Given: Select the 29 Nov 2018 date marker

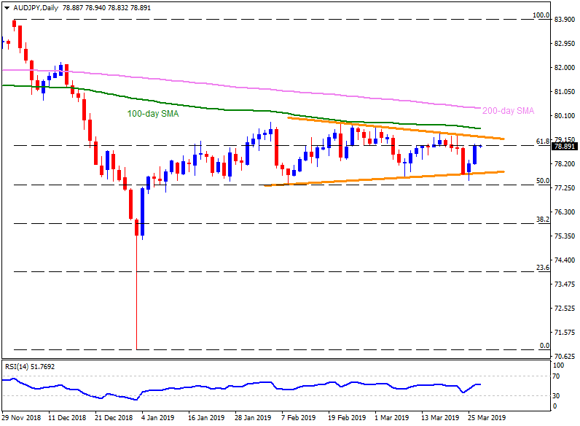Looking at the screenshot, I should [x=20, y=419].
